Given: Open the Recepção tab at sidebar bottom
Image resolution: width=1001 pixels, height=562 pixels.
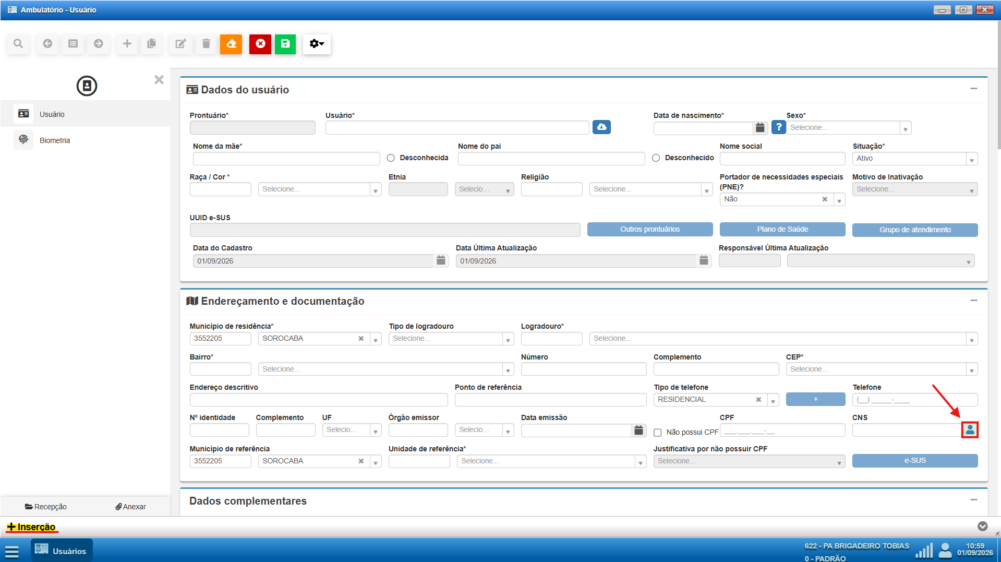Looking at the screenshot, I should point(46,507).
